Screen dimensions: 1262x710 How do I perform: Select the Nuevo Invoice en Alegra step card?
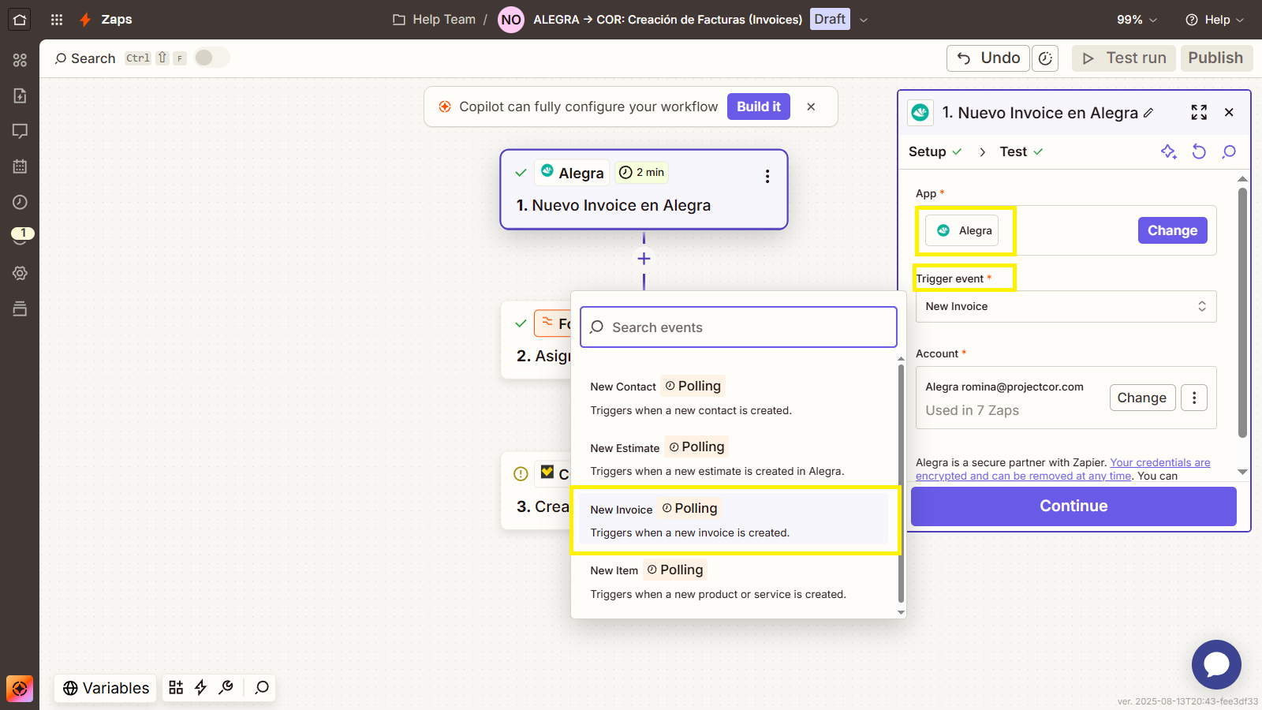pos(644,189)
